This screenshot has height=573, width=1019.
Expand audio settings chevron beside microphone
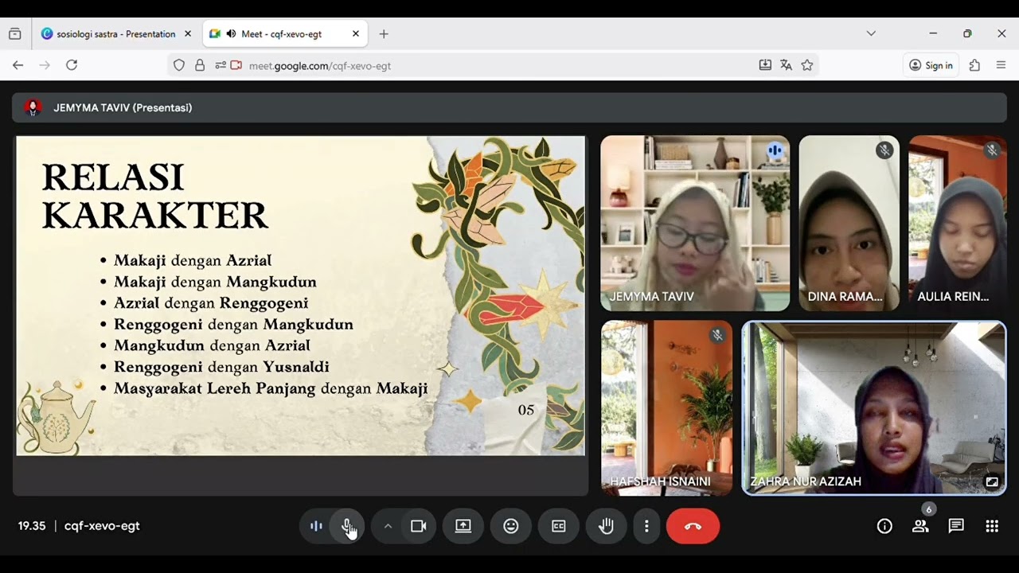[x=388, y=526]
